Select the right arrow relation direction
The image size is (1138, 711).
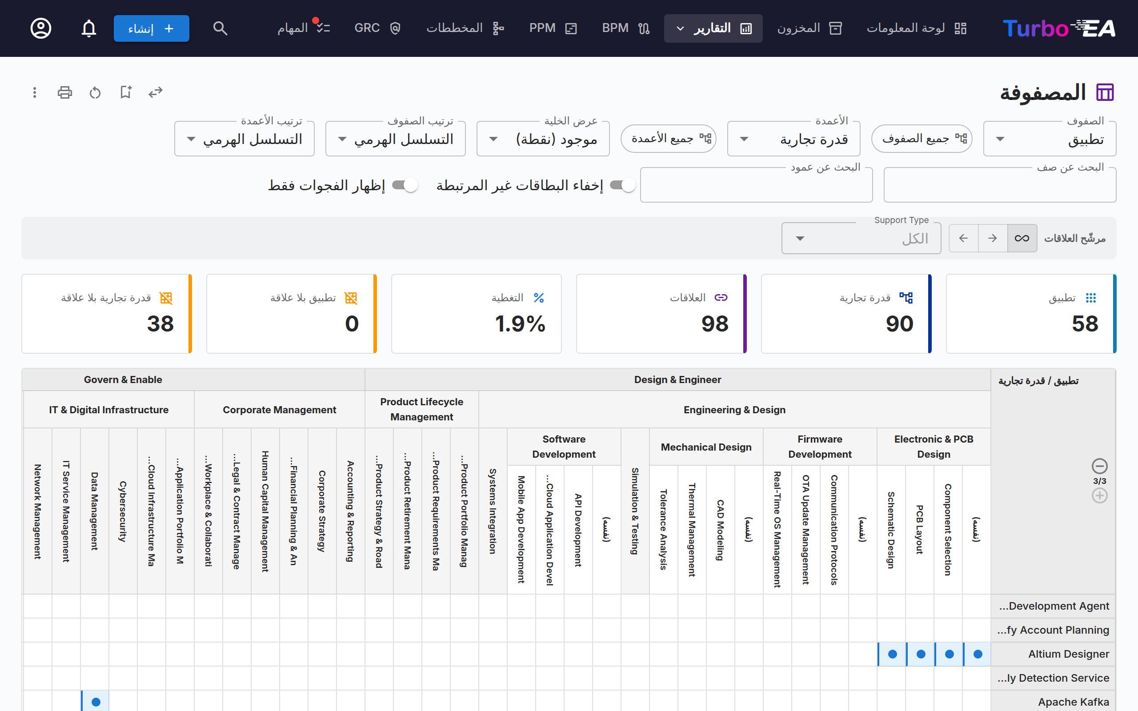point(993,238)
